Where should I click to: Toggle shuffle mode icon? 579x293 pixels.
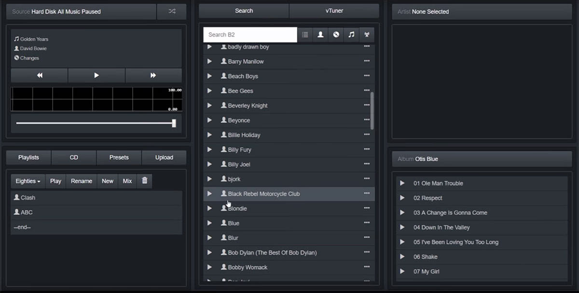[172, 12]
